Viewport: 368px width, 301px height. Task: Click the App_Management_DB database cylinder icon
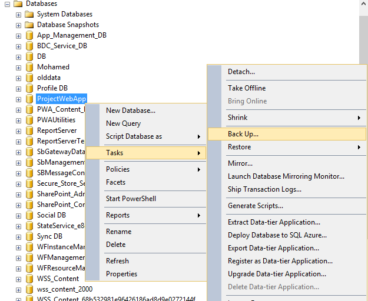pos(29,35)
